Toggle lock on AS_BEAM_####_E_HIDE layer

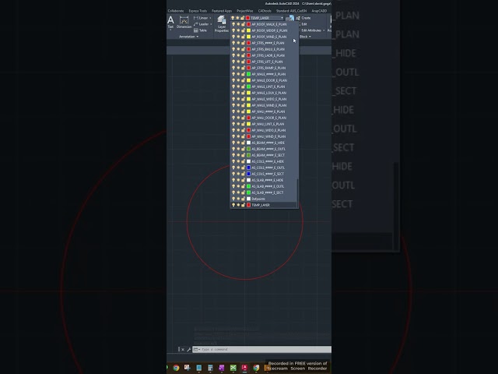point(243,143)
